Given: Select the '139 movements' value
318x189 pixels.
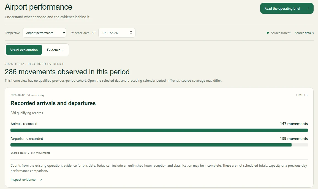Looking at the screenshot, I should 294,139.
